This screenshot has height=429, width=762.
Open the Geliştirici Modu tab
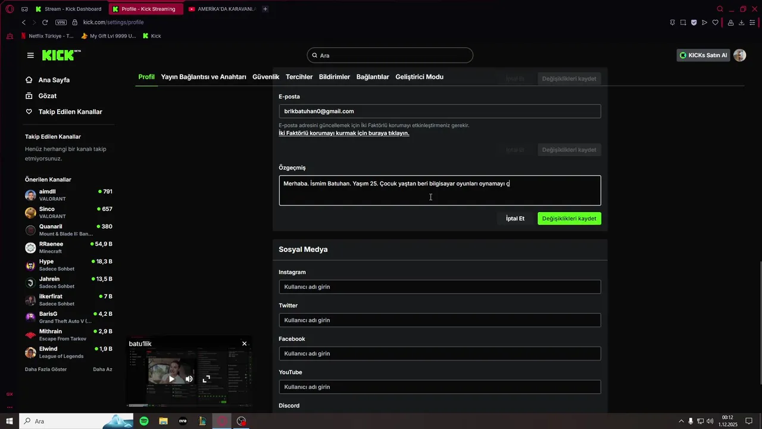click(x=419, y=77)
